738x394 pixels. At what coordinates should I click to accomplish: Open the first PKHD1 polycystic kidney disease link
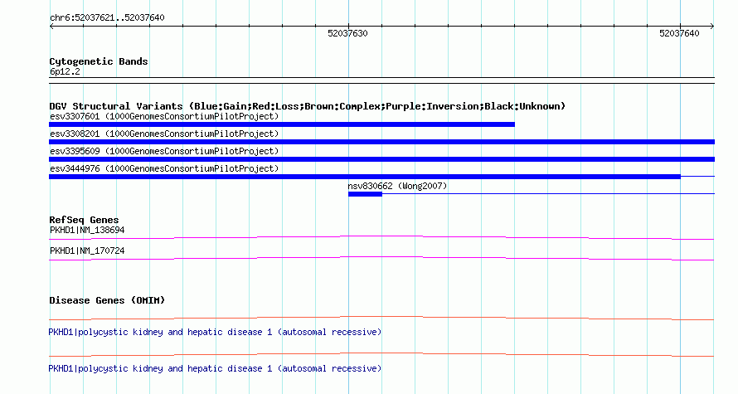[x=215, y=333]
